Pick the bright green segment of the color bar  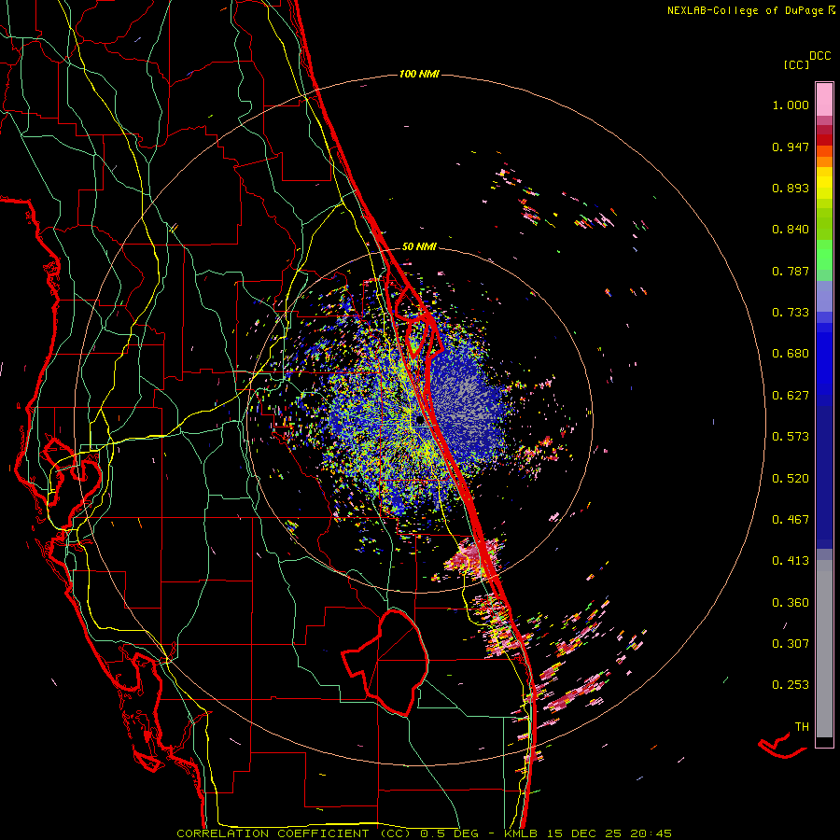pyautogui.click(x=824, y=255)
